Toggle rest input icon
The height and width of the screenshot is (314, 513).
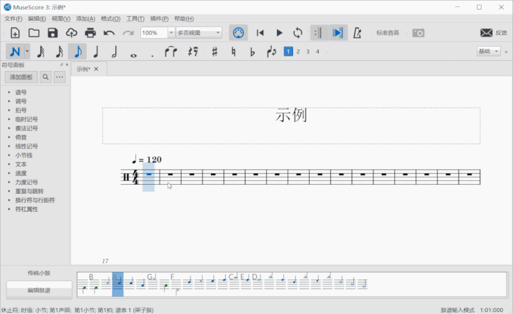click(193, 52)
